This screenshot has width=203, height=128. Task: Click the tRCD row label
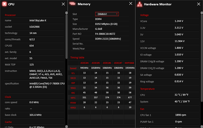click(73, 78)
